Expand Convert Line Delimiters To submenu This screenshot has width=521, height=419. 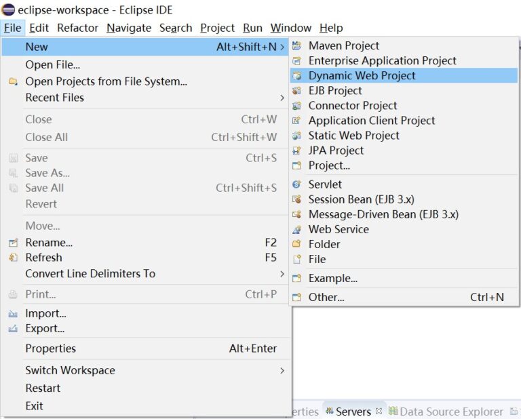tap(282, 274)
